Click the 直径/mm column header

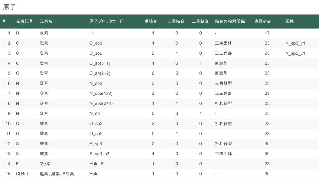coord(263,21)
